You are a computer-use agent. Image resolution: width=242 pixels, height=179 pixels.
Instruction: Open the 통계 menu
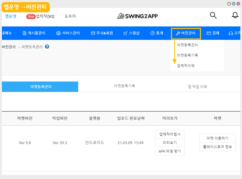[x=157, y=33]
